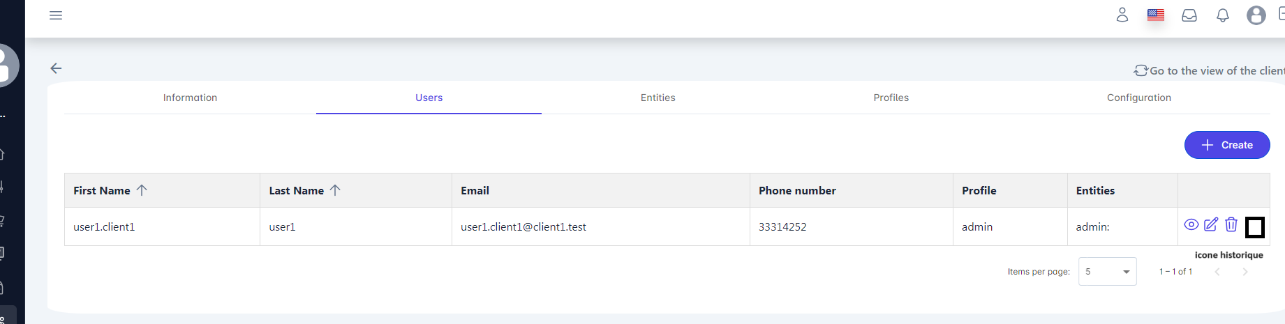1285x324 pixels.
Task: Sort by Last Name column arrow
Action: coord(335,190)
